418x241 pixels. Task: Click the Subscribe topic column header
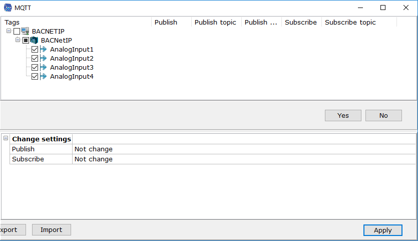click(x=359, y=22)
